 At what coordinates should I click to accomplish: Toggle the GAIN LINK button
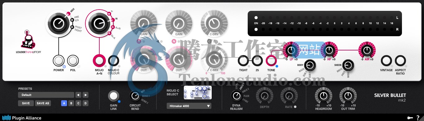(113, 96)
